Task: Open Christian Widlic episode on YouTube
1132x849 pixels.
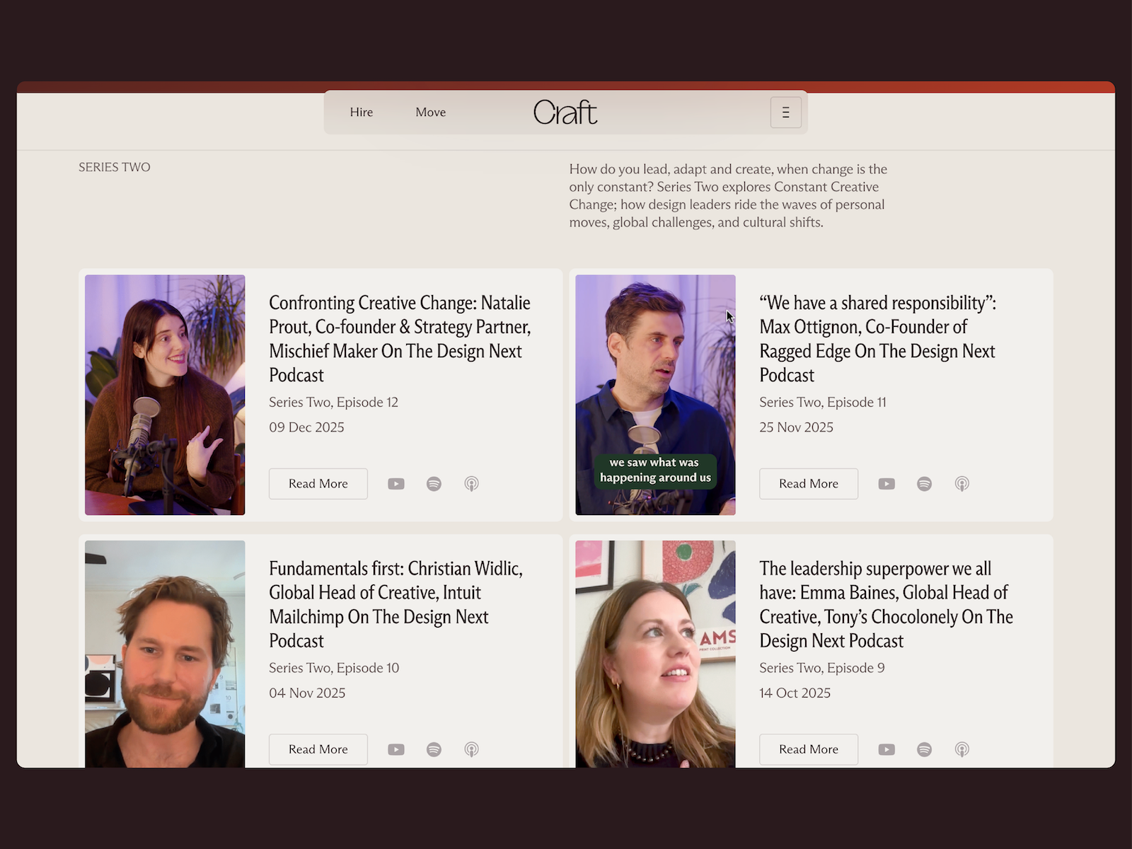Action: (x=396, y=749)
